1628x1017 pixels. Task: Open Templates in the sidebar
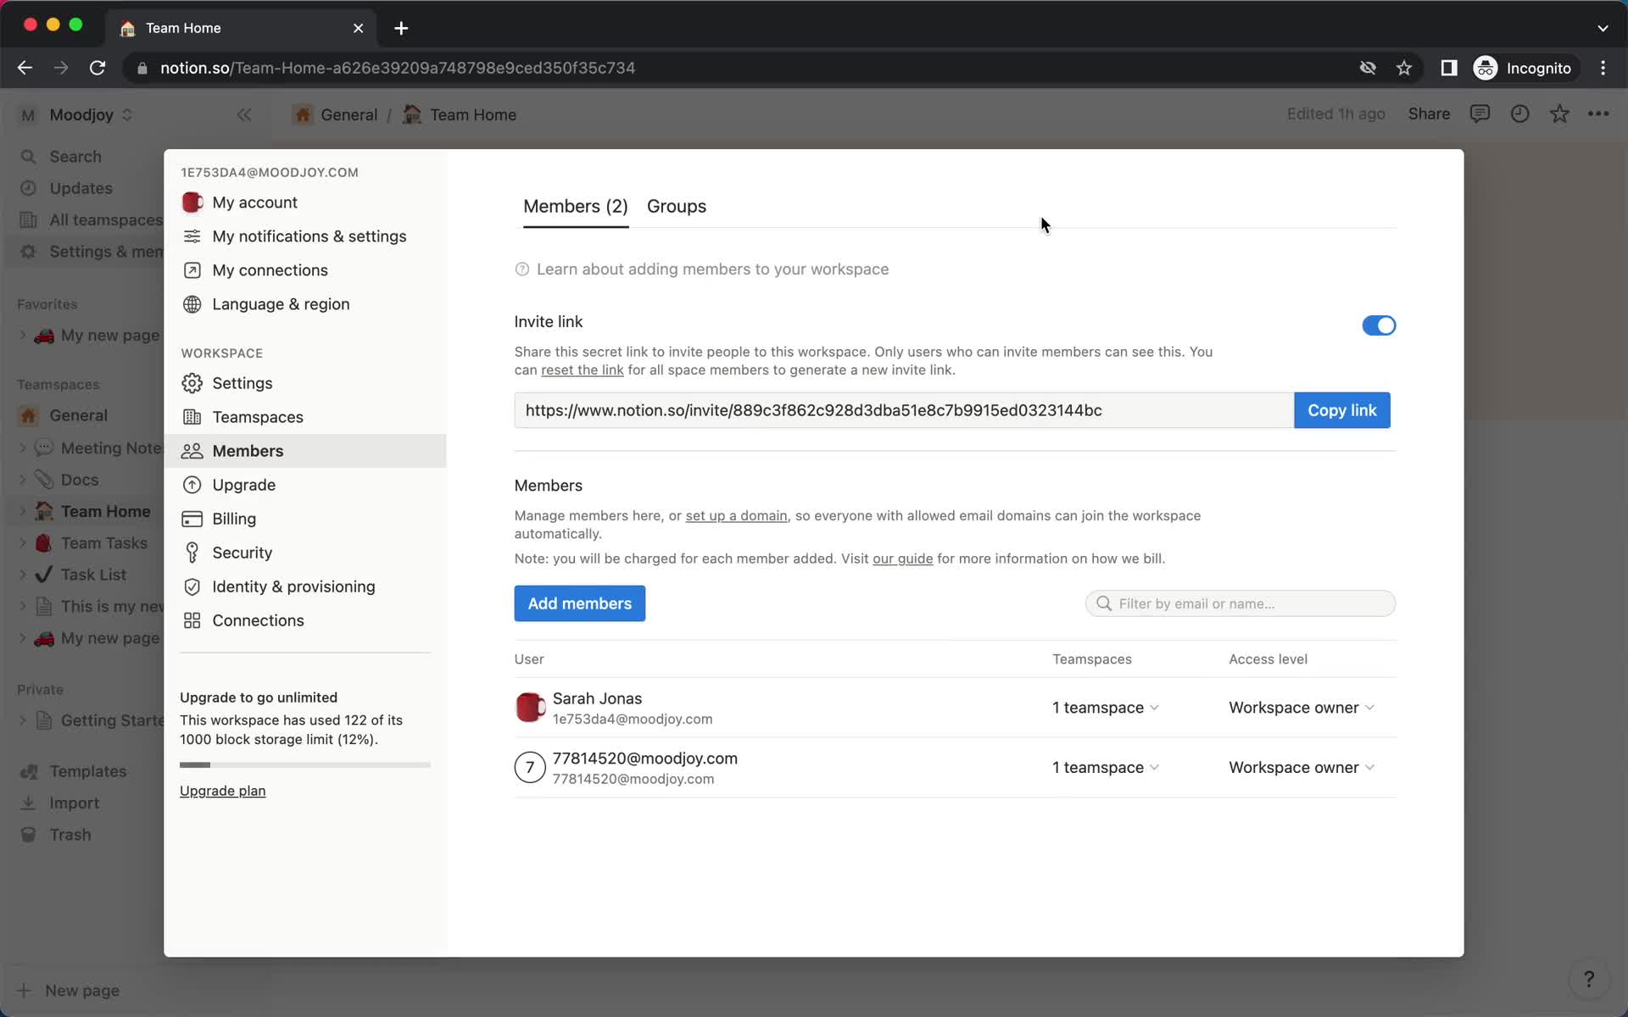(x=87, y=771)
